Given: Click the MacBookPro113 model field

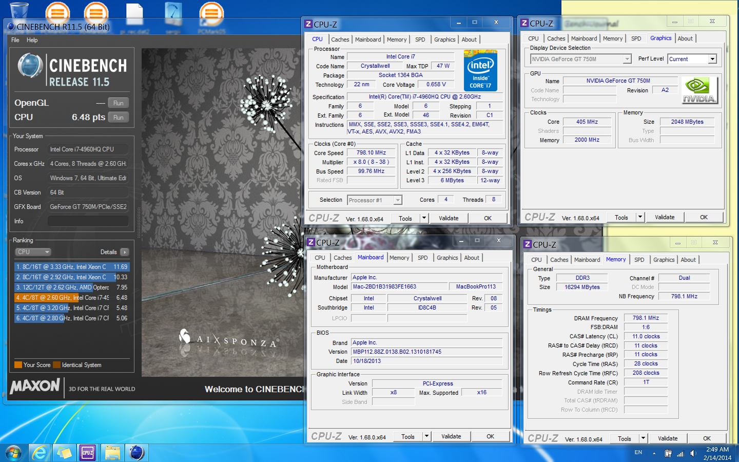Looking at the screenshot, I should click(476, 287).
